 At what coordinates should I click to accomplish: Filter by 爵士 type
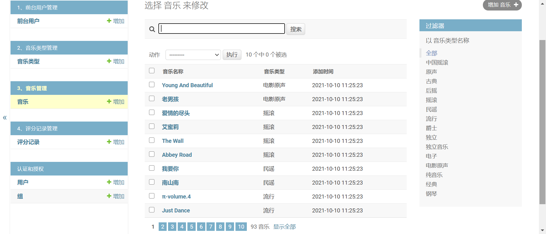pos(431,128)
